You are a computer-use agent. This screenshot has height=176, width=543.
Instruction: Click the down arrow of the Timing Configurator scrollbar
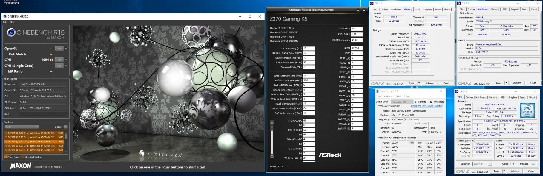pos(272,156)
